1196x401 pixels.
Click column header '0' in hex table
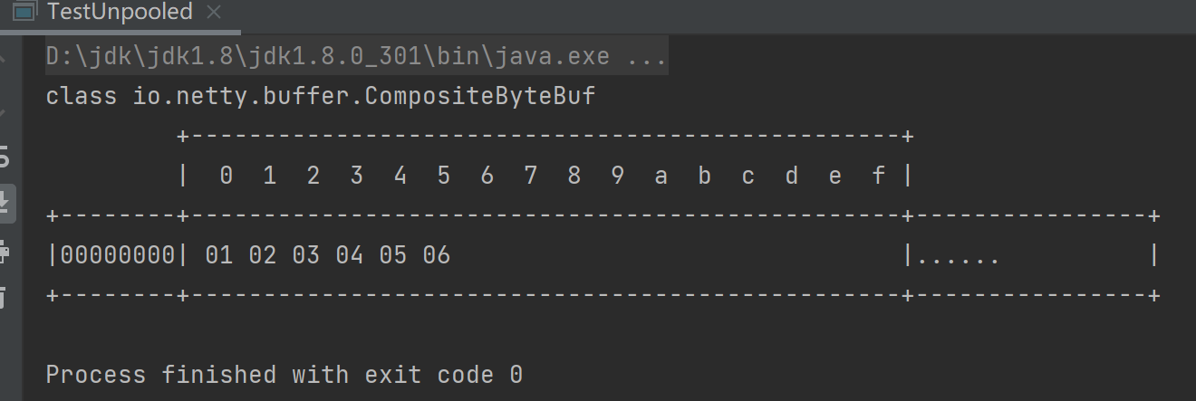[x=226, y=176]
